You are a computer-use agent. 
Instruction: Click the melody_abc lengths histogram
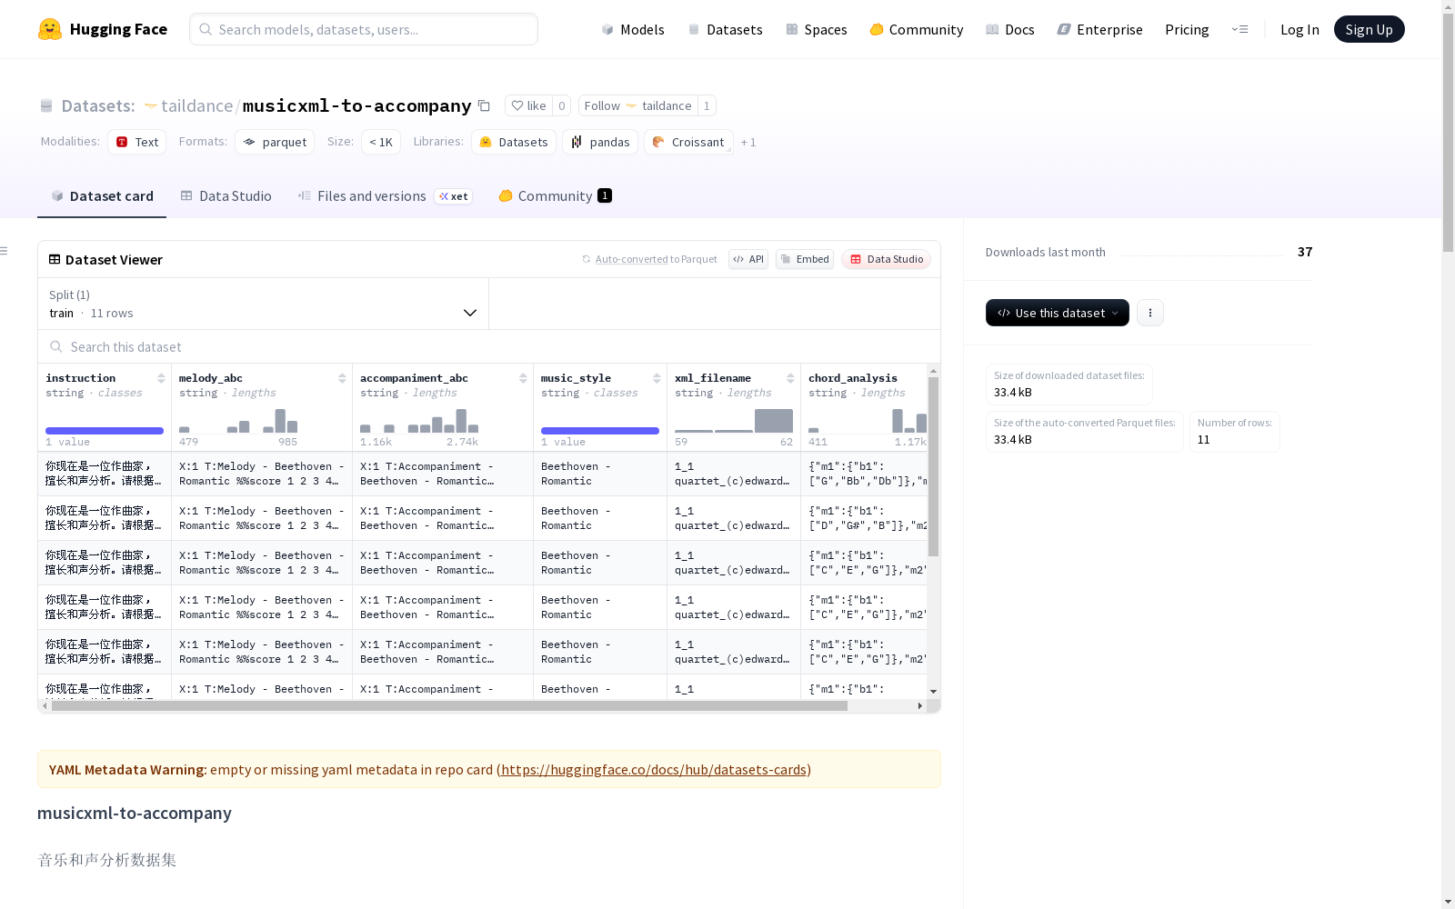click(x=238, y=421)
